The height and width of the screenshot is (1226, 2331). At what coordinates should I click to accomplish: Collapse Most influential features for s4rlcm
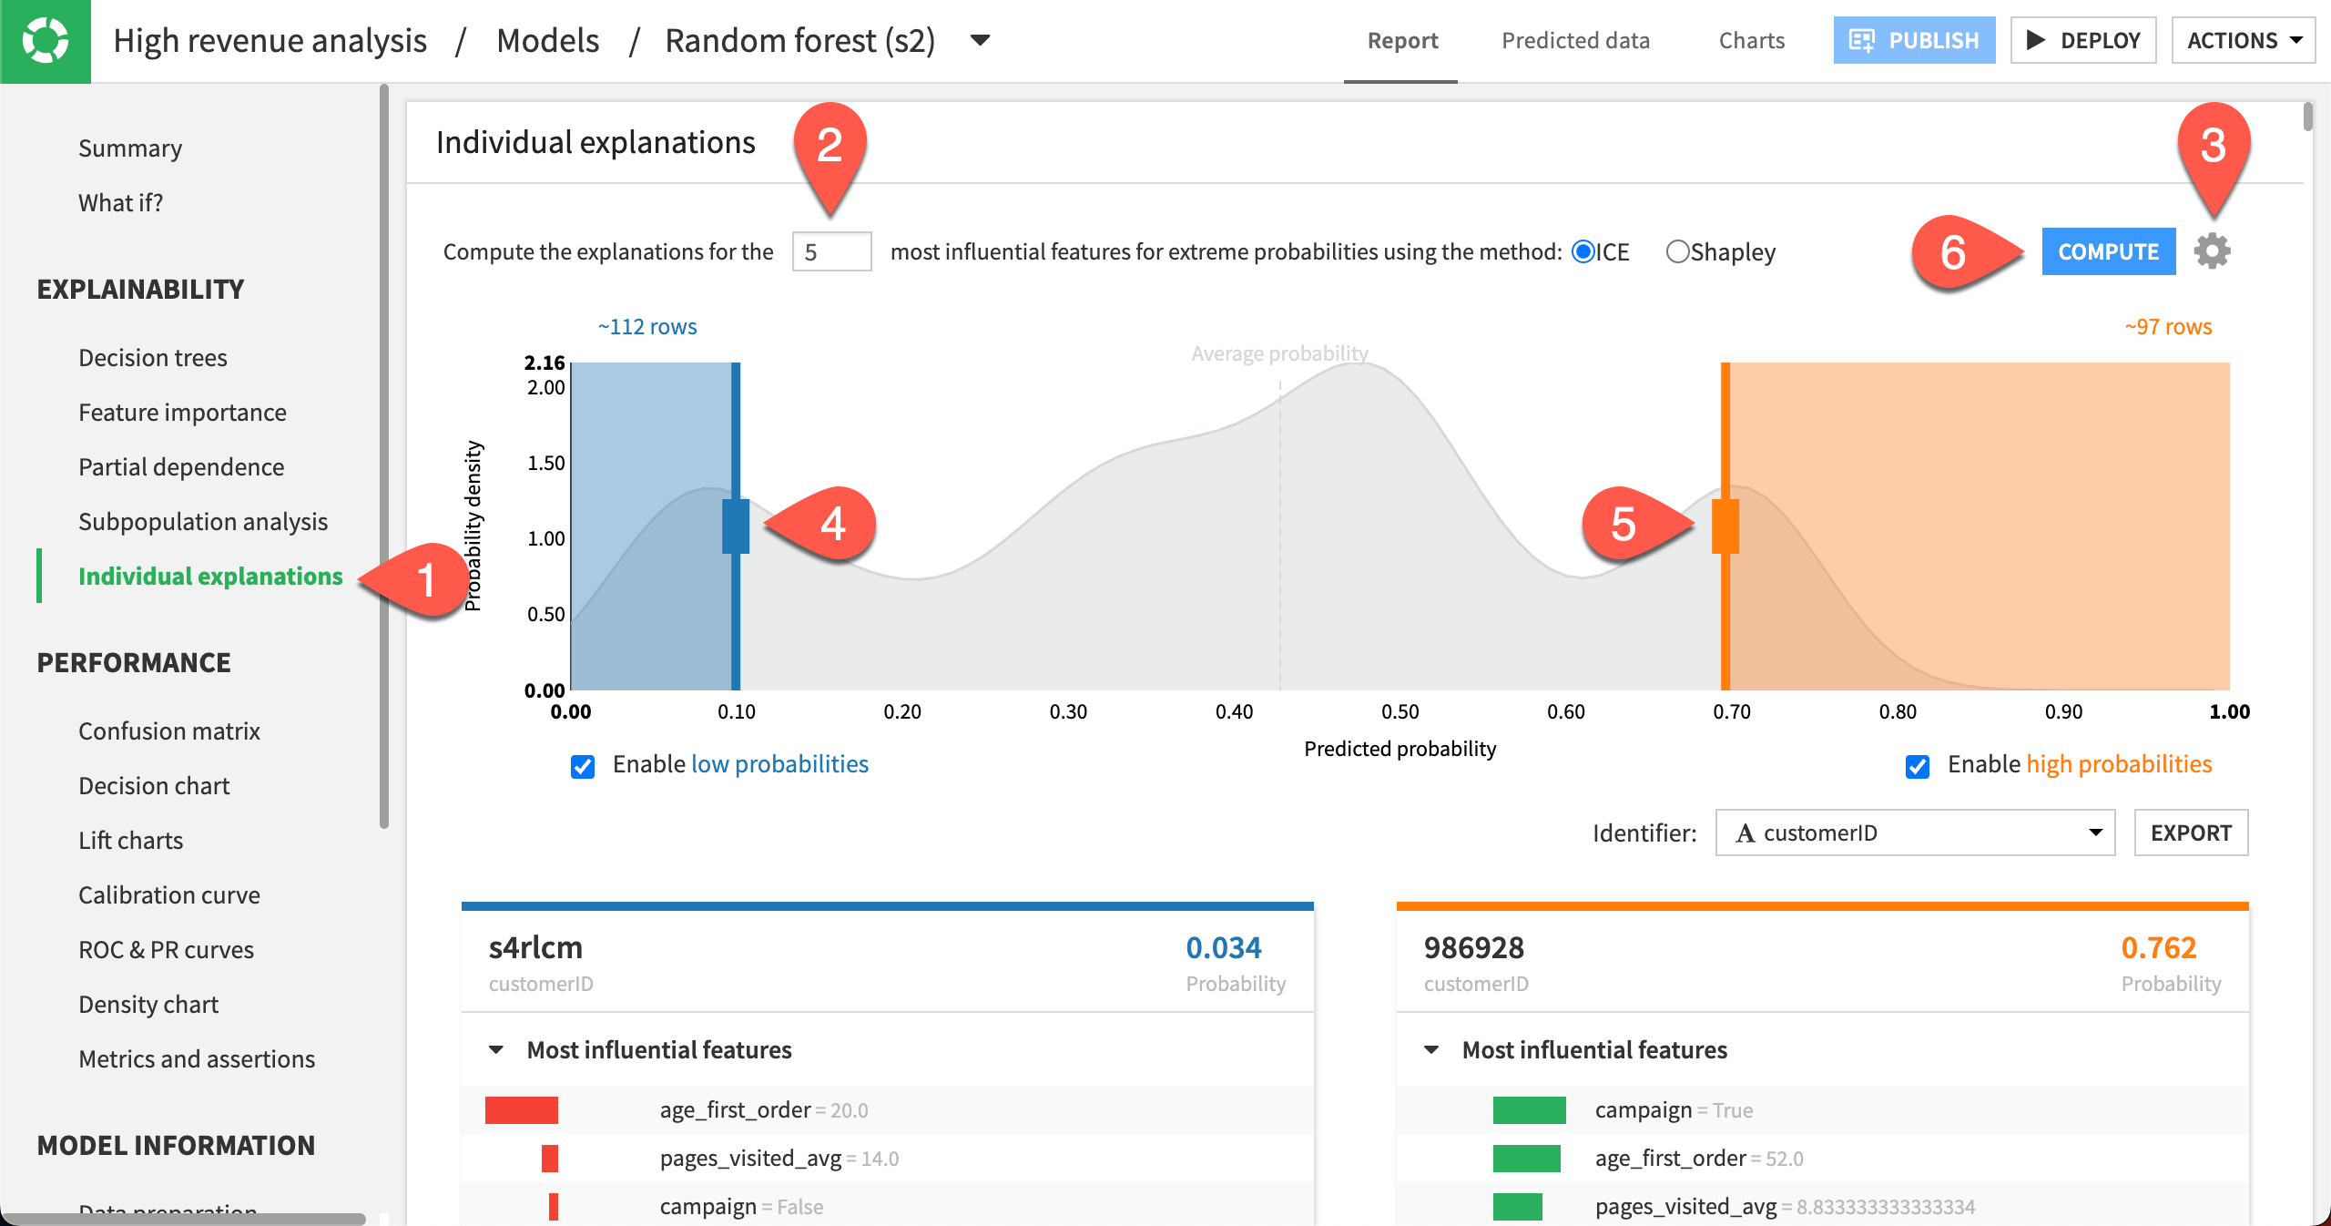pyautogui.click(x=496, y=1050)
